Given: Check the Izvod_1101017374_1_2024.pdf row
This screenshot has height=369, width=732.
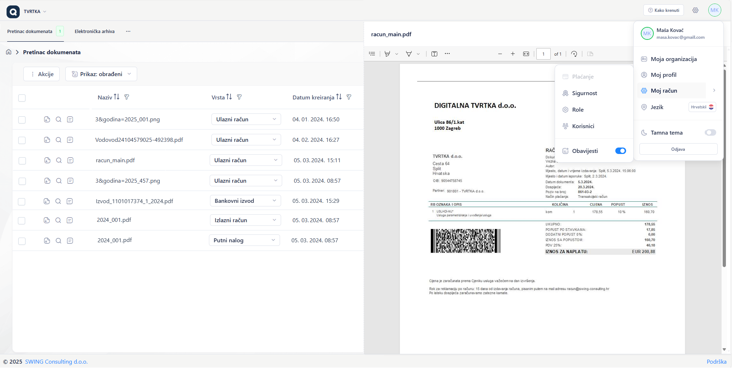Looking at the screenshot, I should [x=22, y=202].
